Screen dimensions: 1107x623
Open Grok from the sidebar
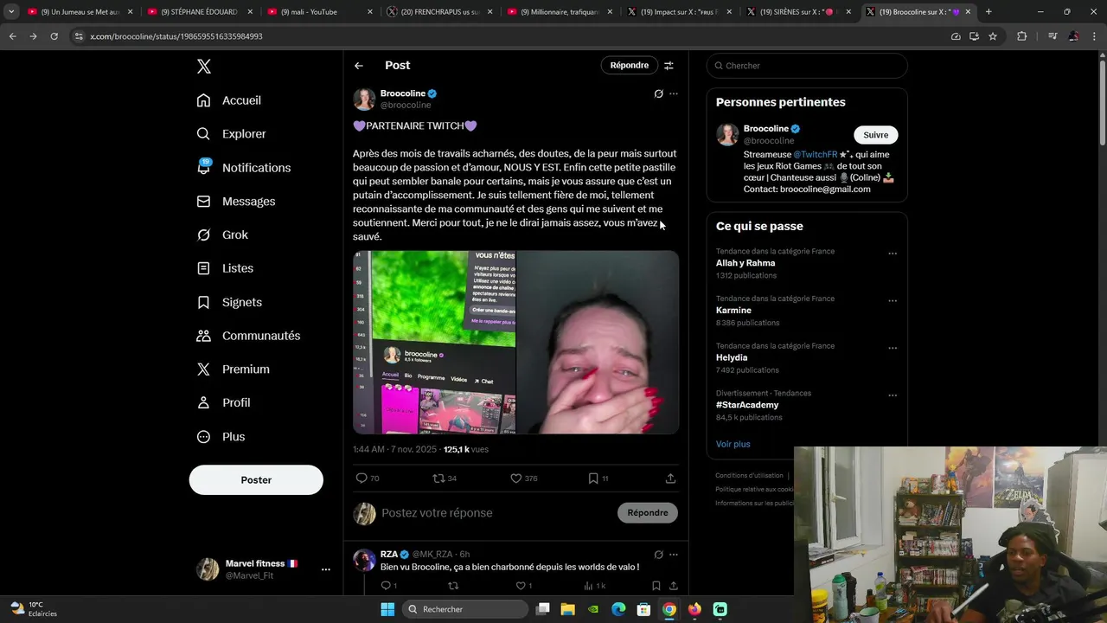coord(222,234)
